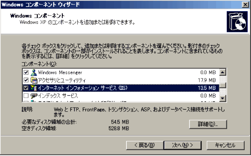Select the Windows Messenger row text
The width and height of the screenshot is (251, 156).
pos(60,73)
